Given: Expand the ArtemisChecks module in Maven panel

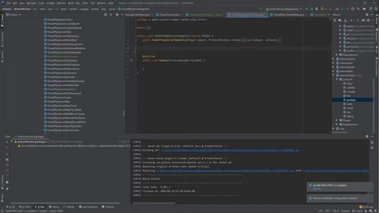Looking at the screenshot, I should [333, 59].
